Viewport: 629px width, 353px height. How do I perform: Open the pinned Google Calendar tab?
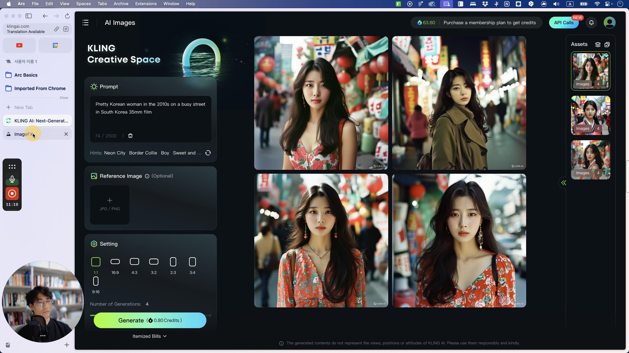(55, 45)
